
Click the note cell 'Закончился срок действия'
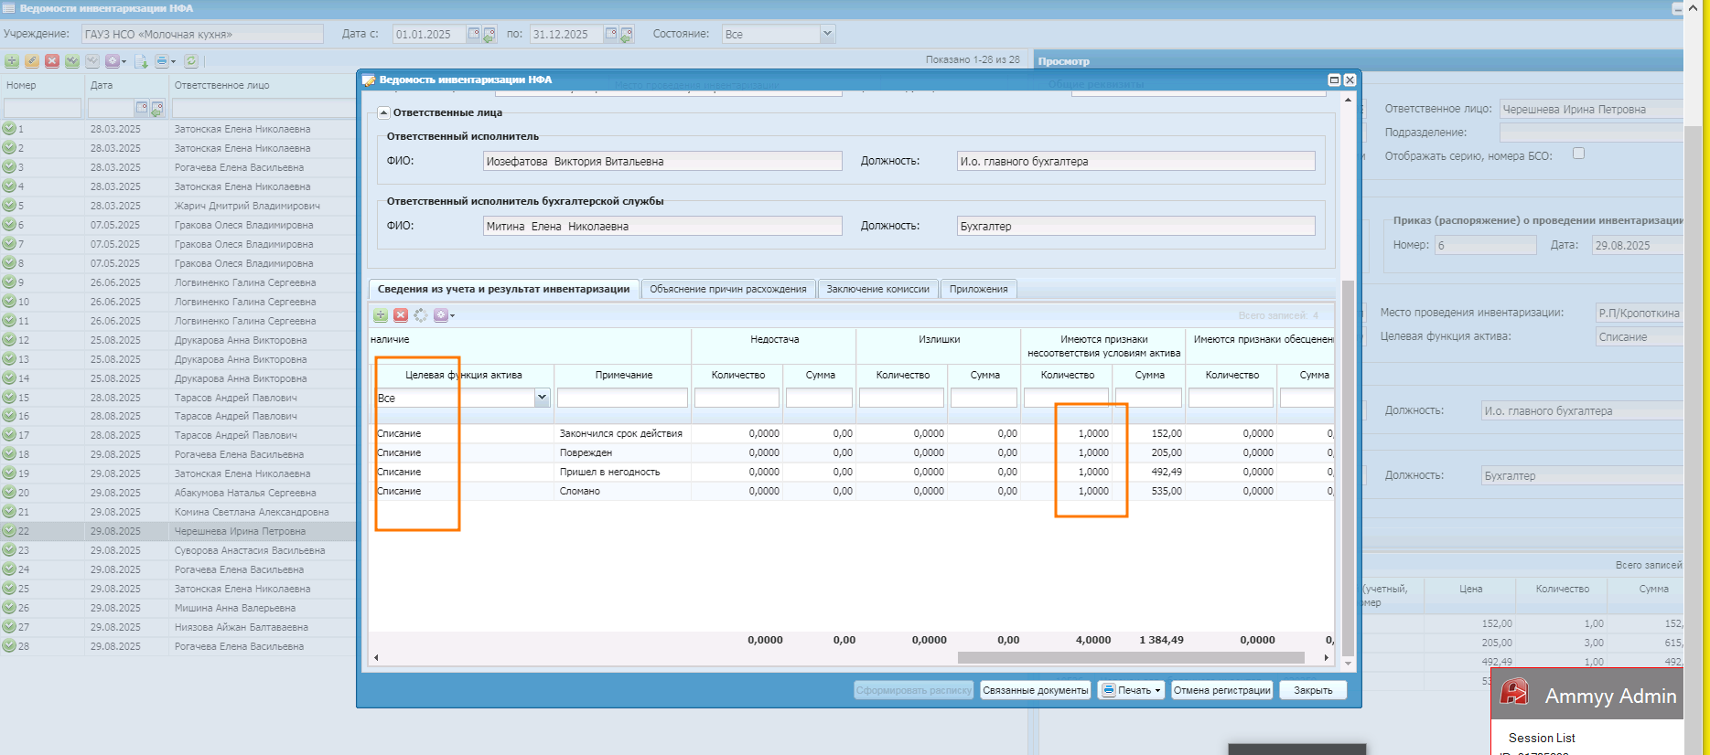click(621, 433)
